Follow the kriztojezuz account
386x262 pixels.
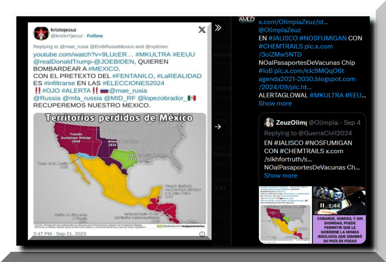click(x=95, y=36)
